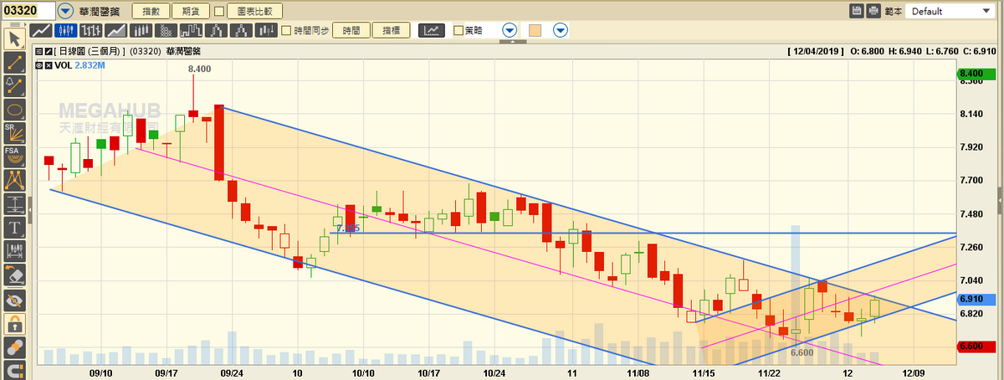Open the color swatch dropdown arrow

point(560,30)
